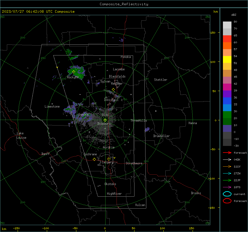Screen dimensions: 248x232
Task: Click the Cochrane label
Action: click(90, 154)
